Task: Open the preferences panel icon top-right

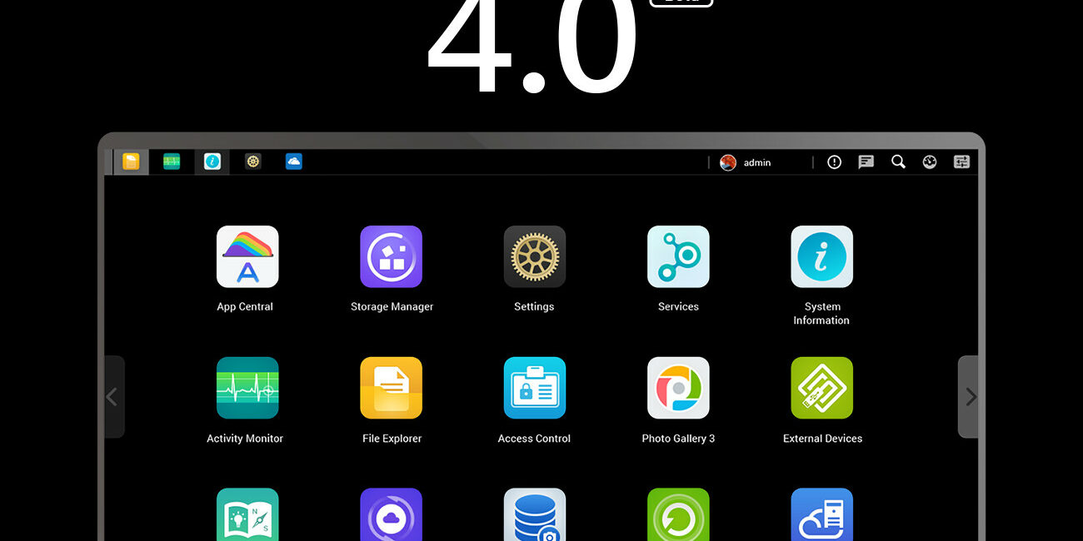Action: tap(961, 161)
